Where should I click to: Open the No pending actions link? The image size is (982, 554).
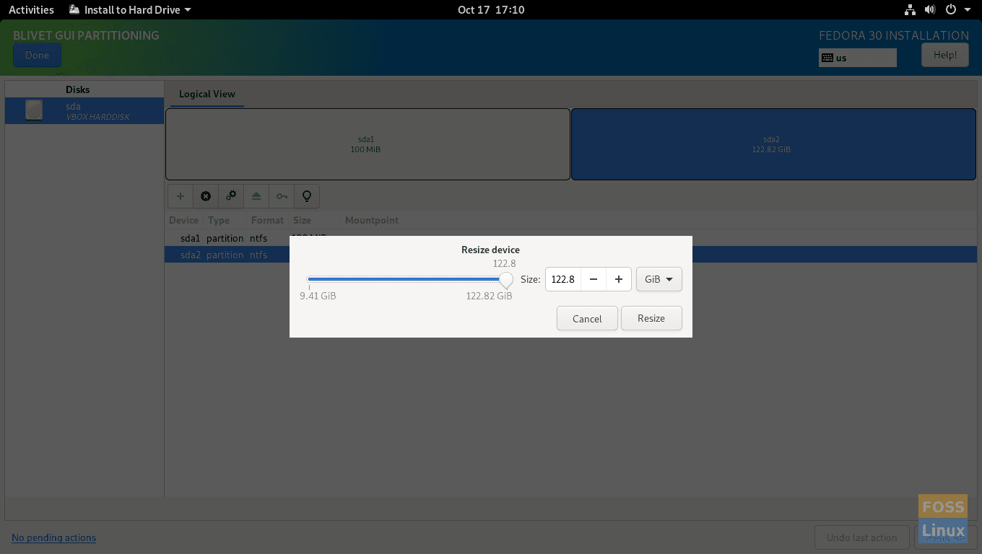click(x=53, y=537)
